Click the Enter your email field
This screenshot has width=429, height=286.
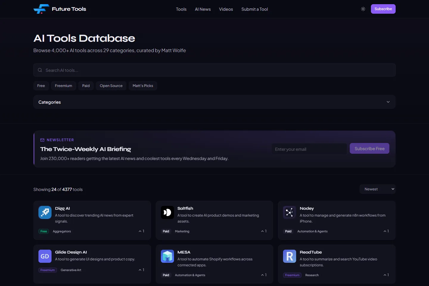[x=309, y=149]
